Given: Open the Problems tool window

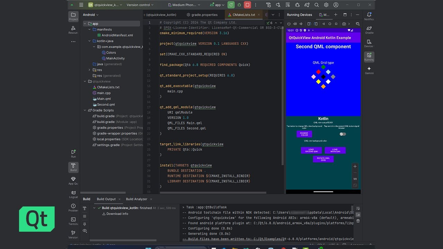Looking at the screenshot, I should point(73,208).
